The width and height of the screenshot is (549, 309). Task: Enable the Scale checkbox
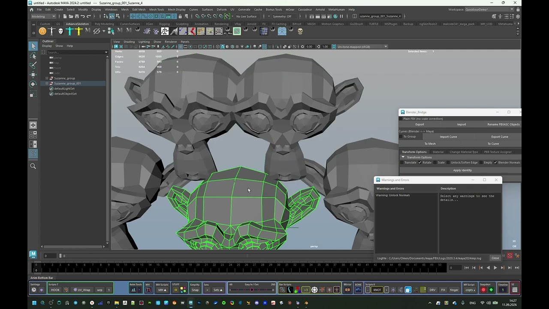[x=435, y=163]
